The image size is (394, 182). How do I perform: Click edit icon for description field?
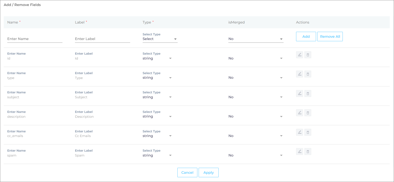(299, 113)
